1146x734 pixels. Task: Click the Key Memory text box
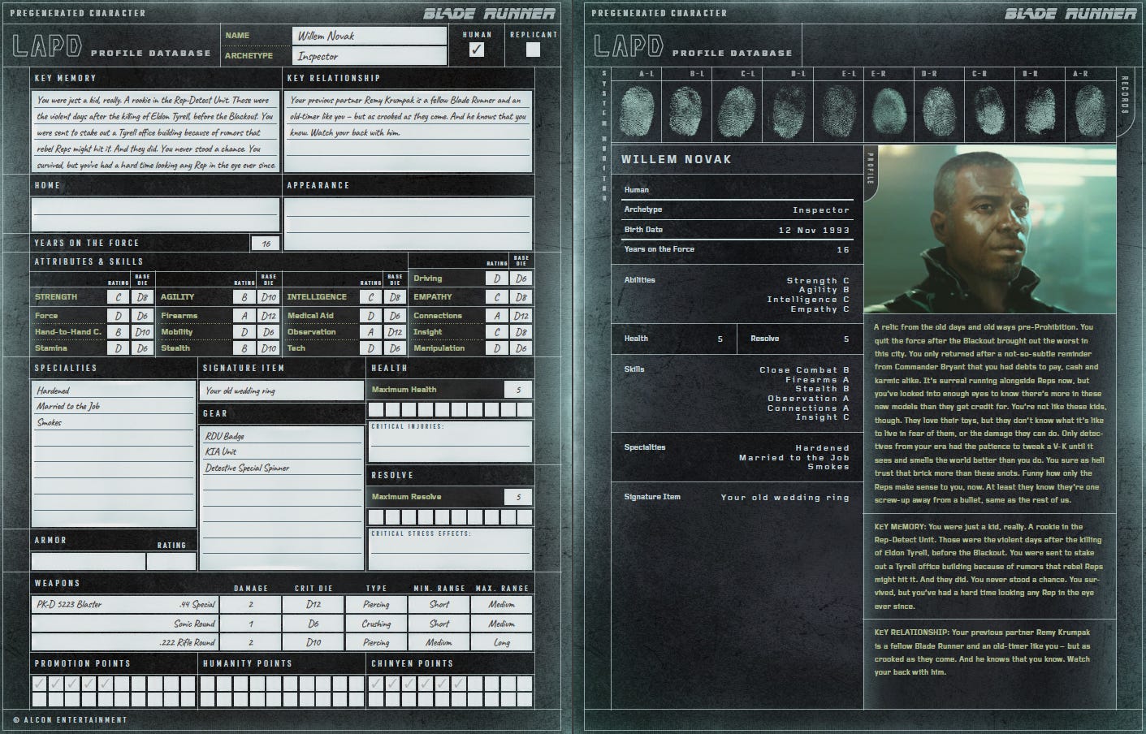pyautogui.click(x=155, y=131)
